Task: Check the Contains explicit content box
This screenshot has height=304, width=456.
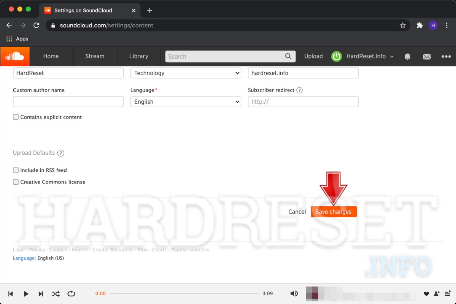Action: coord(16,117)
